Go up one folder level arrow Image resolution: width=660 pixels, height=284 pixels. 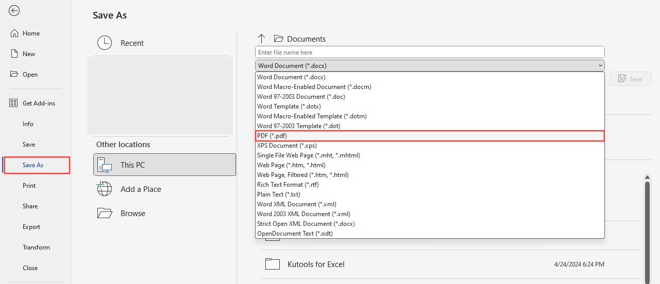tap(261, 39)
